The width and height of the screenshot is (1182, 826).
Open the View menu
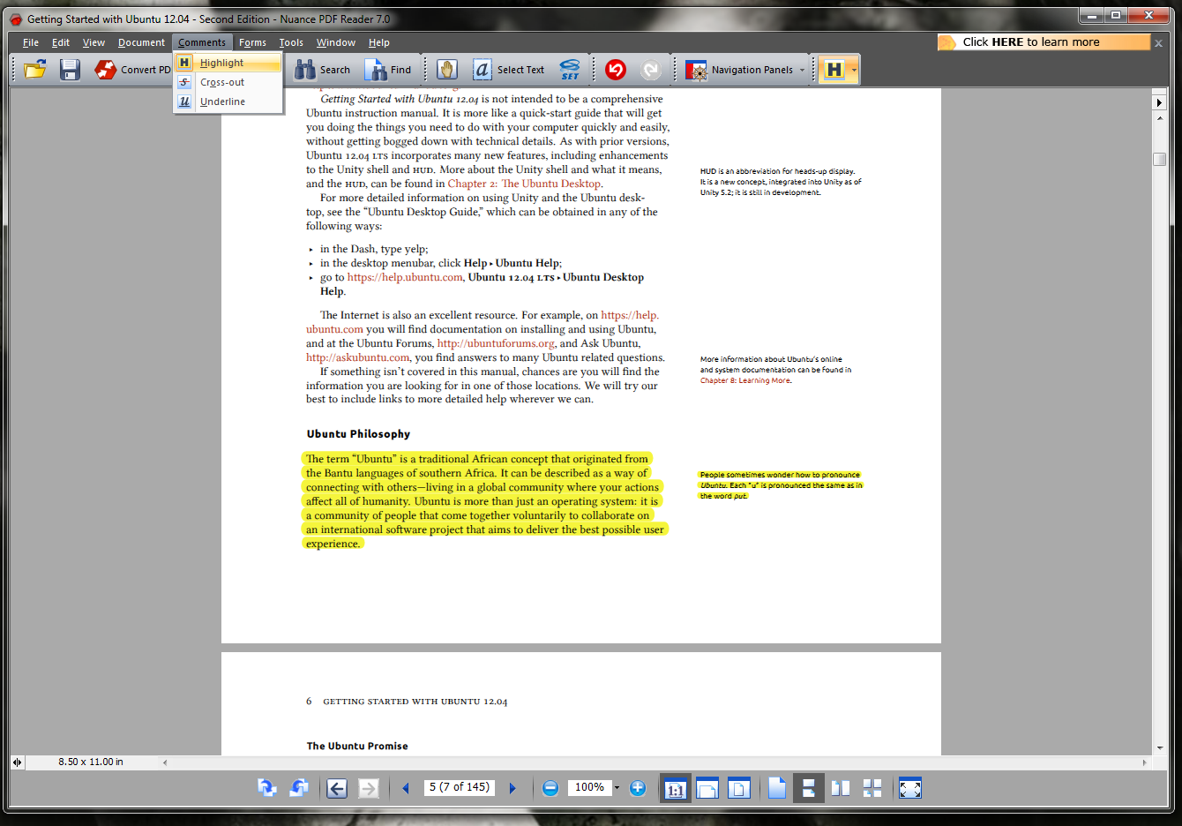point(94,42)
